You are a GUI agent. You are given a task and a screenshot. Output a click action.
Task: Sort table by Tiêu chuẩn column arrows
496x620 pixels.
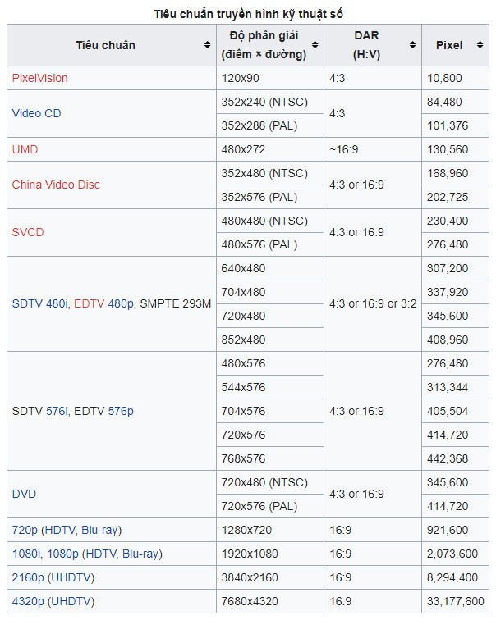coord(207,45)
